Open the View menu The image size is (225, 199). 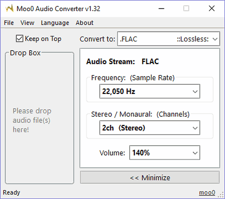[x=27, y=23]
